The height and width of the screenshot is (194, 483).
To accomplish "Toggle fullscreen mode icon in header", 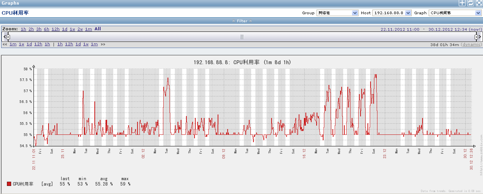I will (479, 3).
